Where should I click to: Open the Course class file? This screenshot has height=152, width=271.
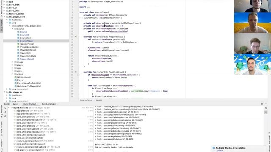coord(23,32)
